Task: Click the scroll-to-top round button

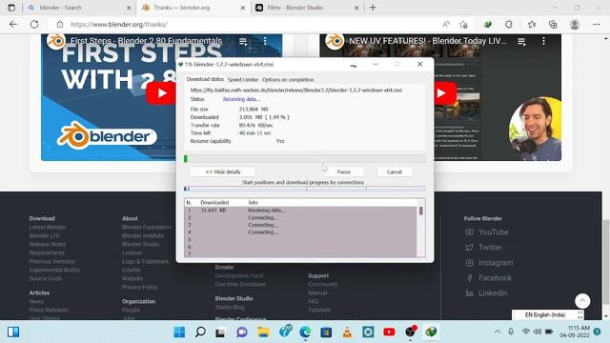Action: tap(582, 301)
